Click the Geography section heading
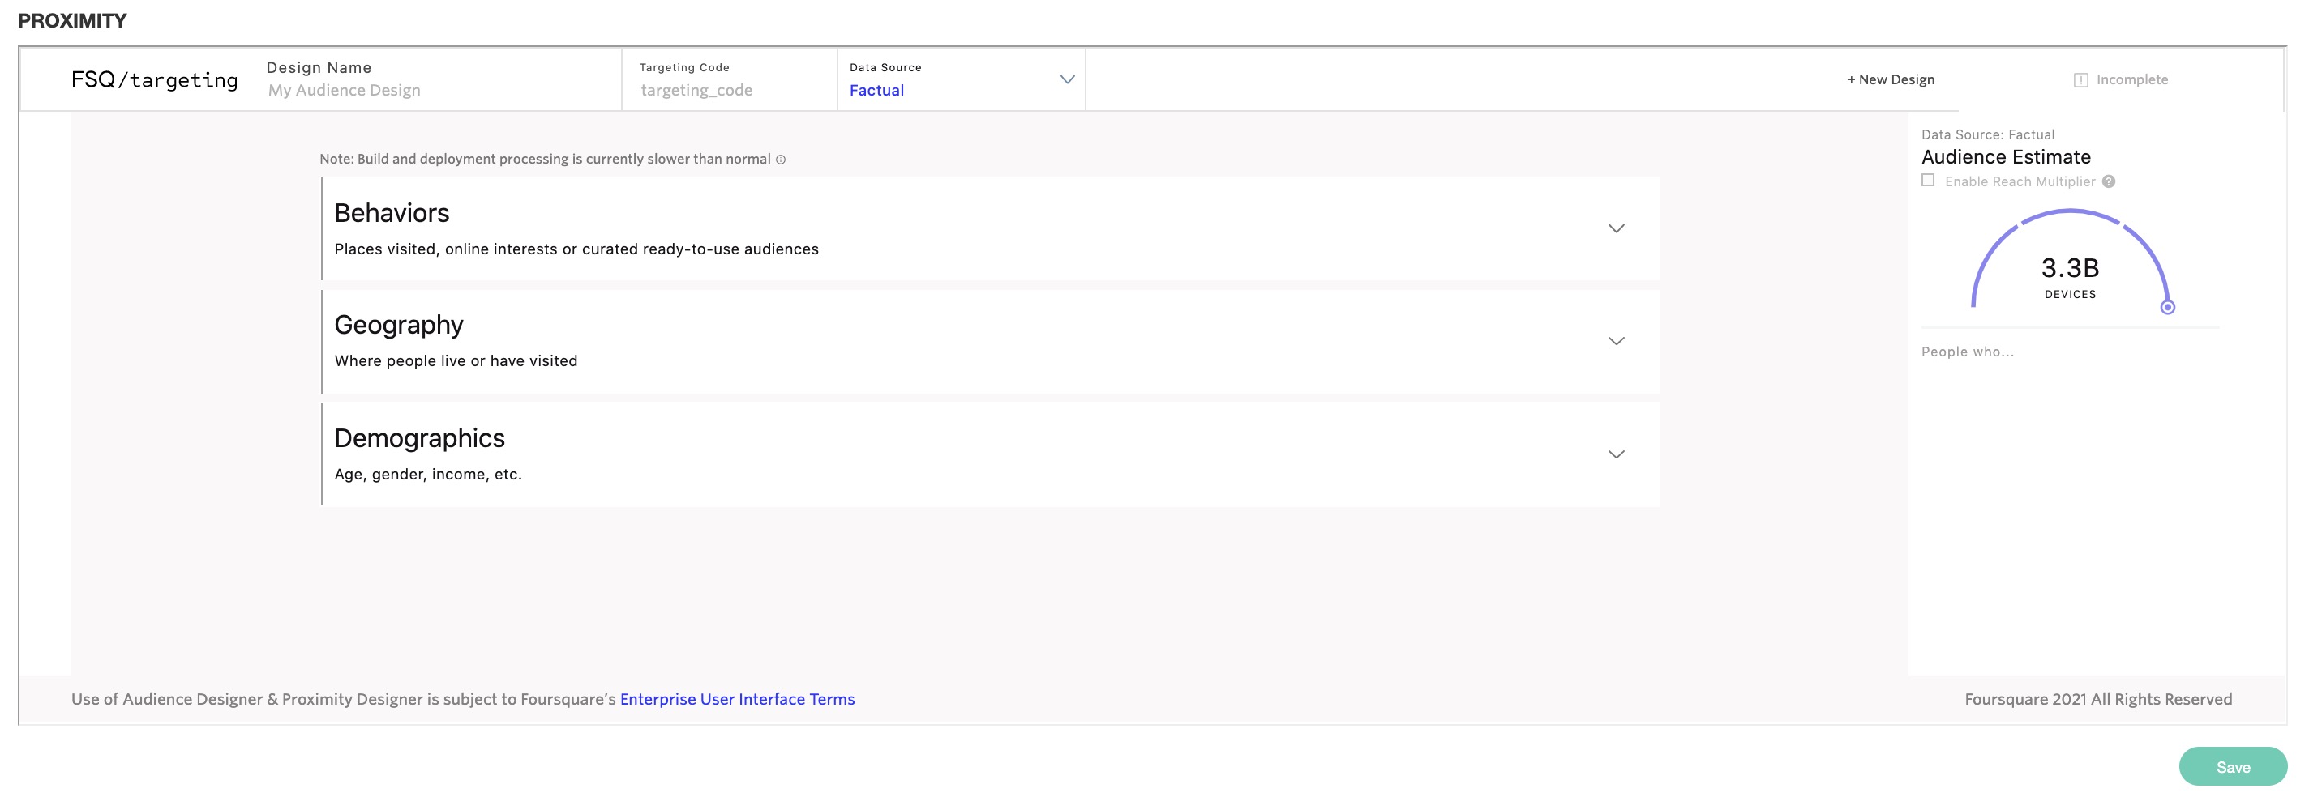2309x797 pixels. (x=399, y=325)
